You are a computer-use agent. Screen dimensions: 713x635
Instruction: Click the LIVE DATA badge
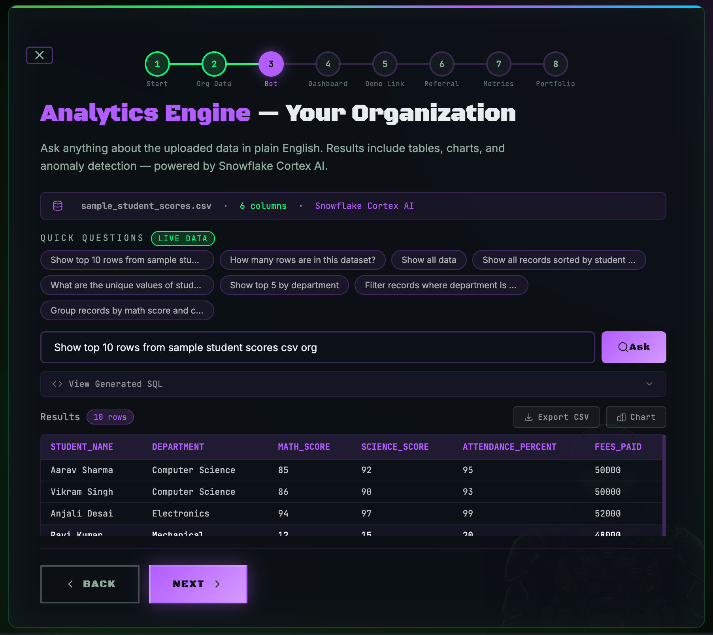(183, 239)
